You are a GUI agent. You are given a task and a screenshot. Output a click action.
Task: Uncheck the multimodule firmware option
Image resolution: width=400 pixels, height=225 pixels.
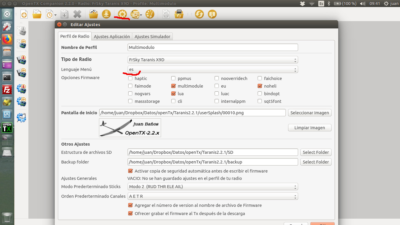point(173,86)
